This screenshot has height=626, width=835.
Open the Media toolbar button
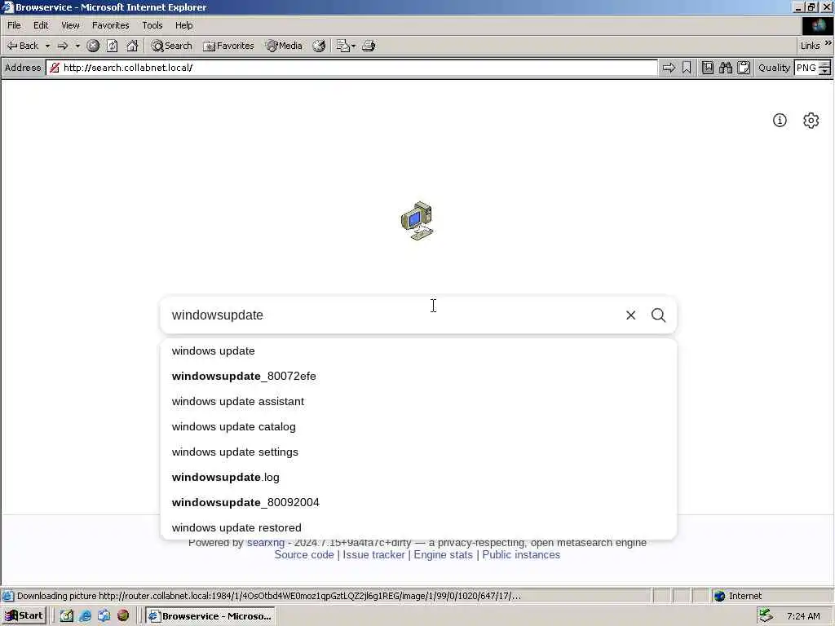pos(284,46)
